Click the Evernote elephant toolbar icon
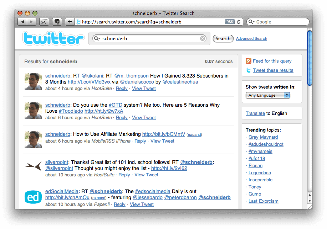This screenshot has height=229, width=327. [56, 22]
